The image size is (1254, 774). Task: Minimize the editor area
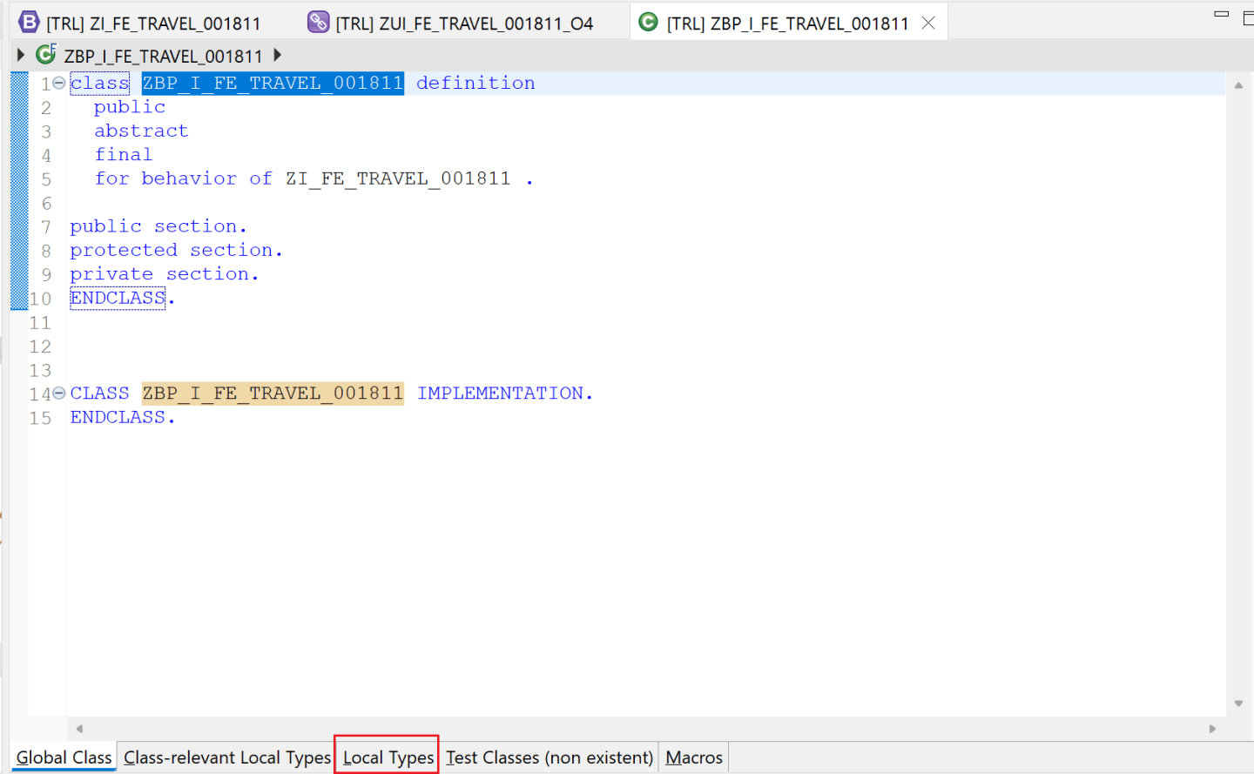[x=1222, y=14]
